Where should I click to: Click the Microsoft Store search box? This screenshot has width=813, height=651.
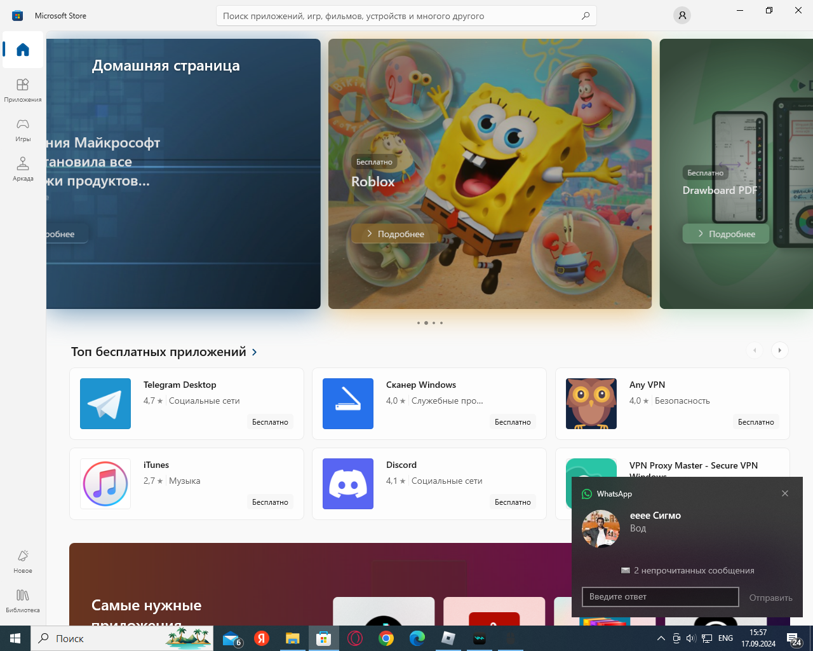point(406,16)
